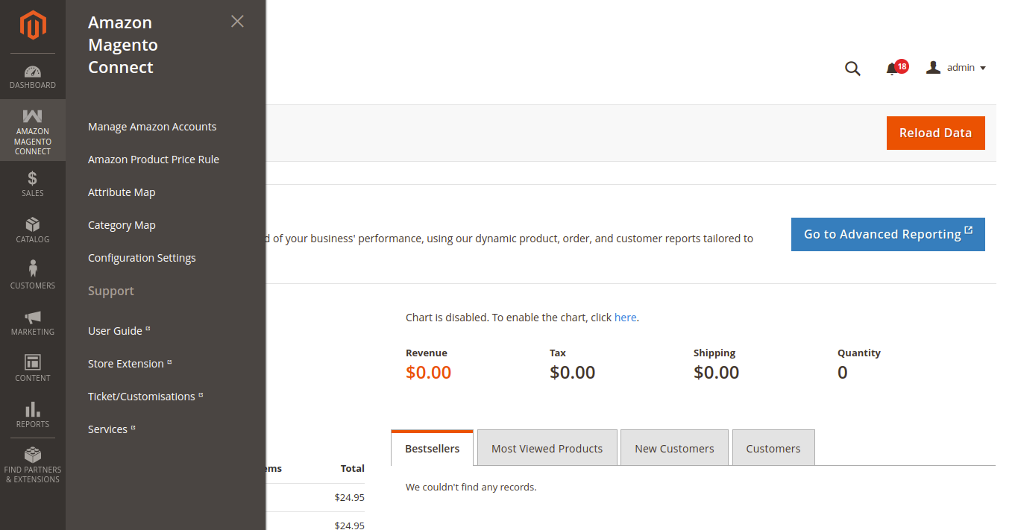Click Go to Advanced Reporting button

click(x=887, y=234)
